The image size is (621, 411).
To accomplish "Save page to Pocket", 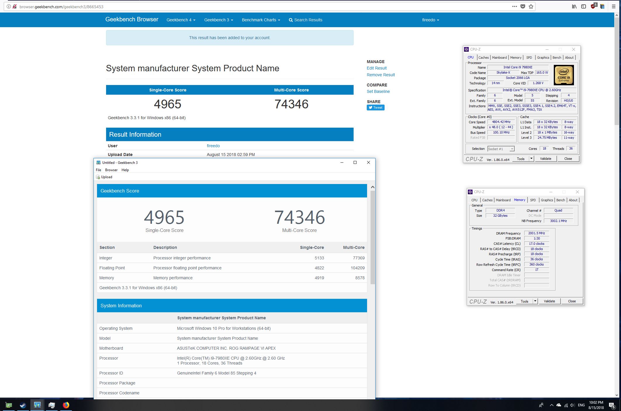I will pyautogui.click(x=523, y=6).
